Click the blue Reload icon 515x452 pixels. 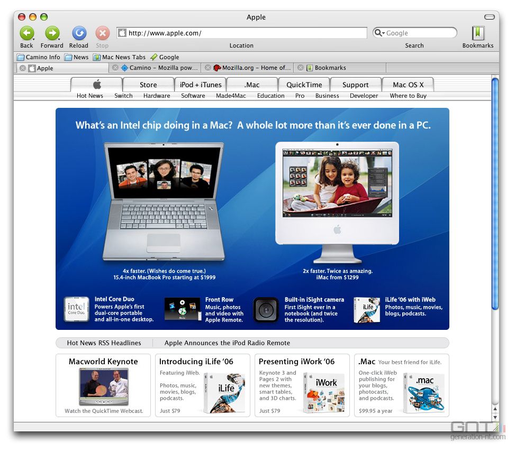pyautogui.click(x=79, y=33)
